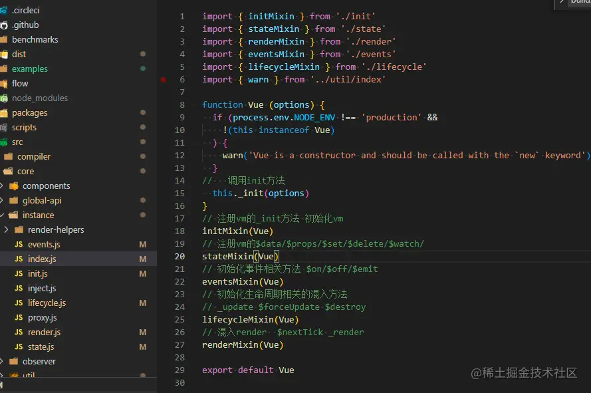Screen dimensions: 591x393
Task: Click 'eventsMixin(Vue)' on line 22
Action: tap(243, 282)
